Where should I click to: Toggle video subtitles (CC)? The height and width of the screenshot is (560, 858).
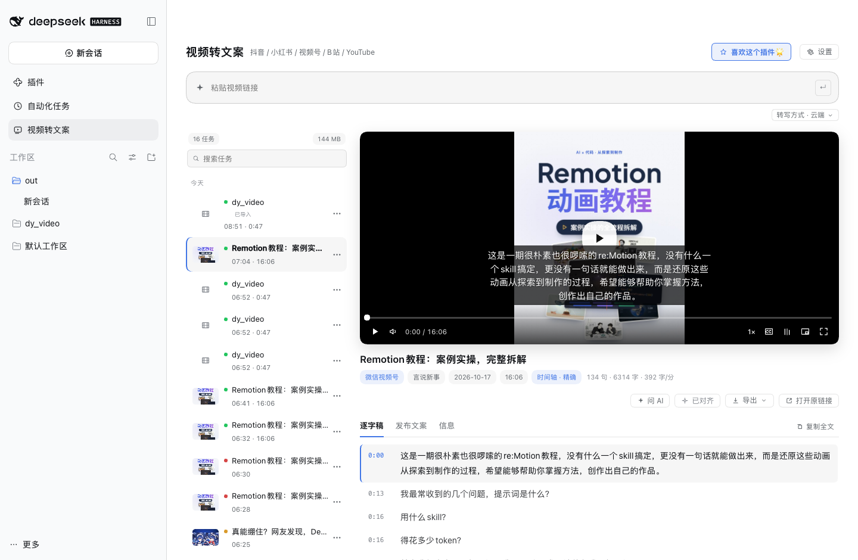pos(769,332)
